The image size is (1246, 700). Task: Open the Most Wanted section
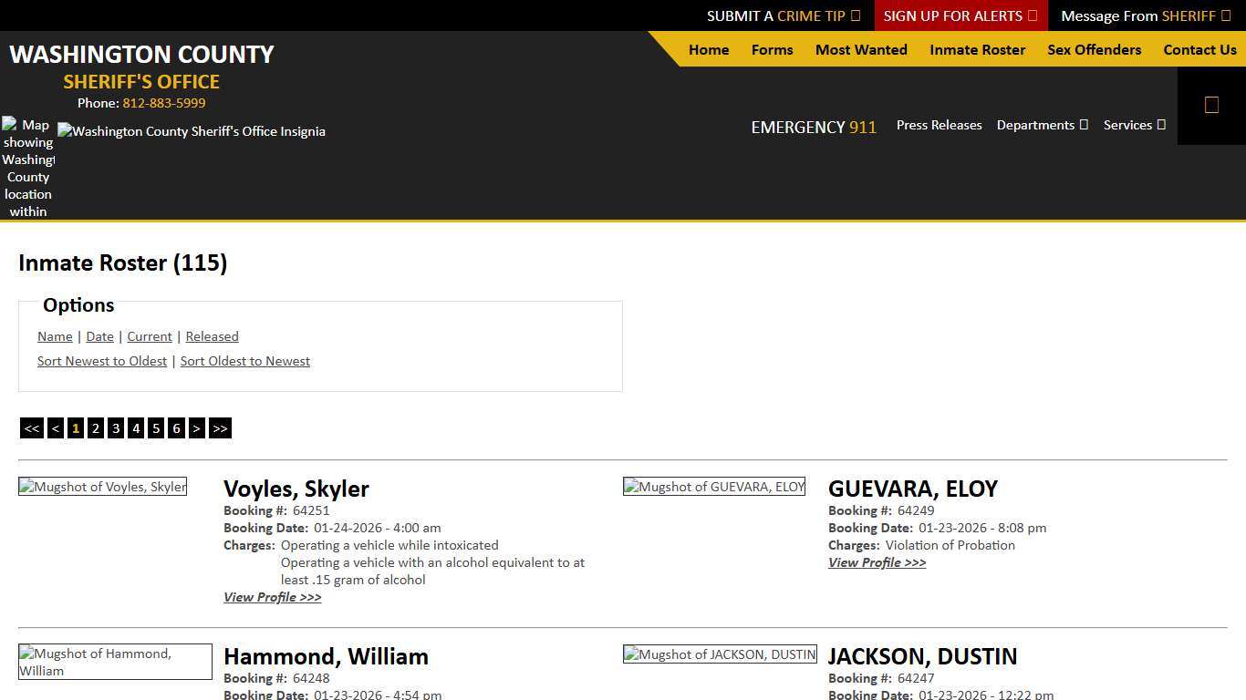tap(860, 50)
